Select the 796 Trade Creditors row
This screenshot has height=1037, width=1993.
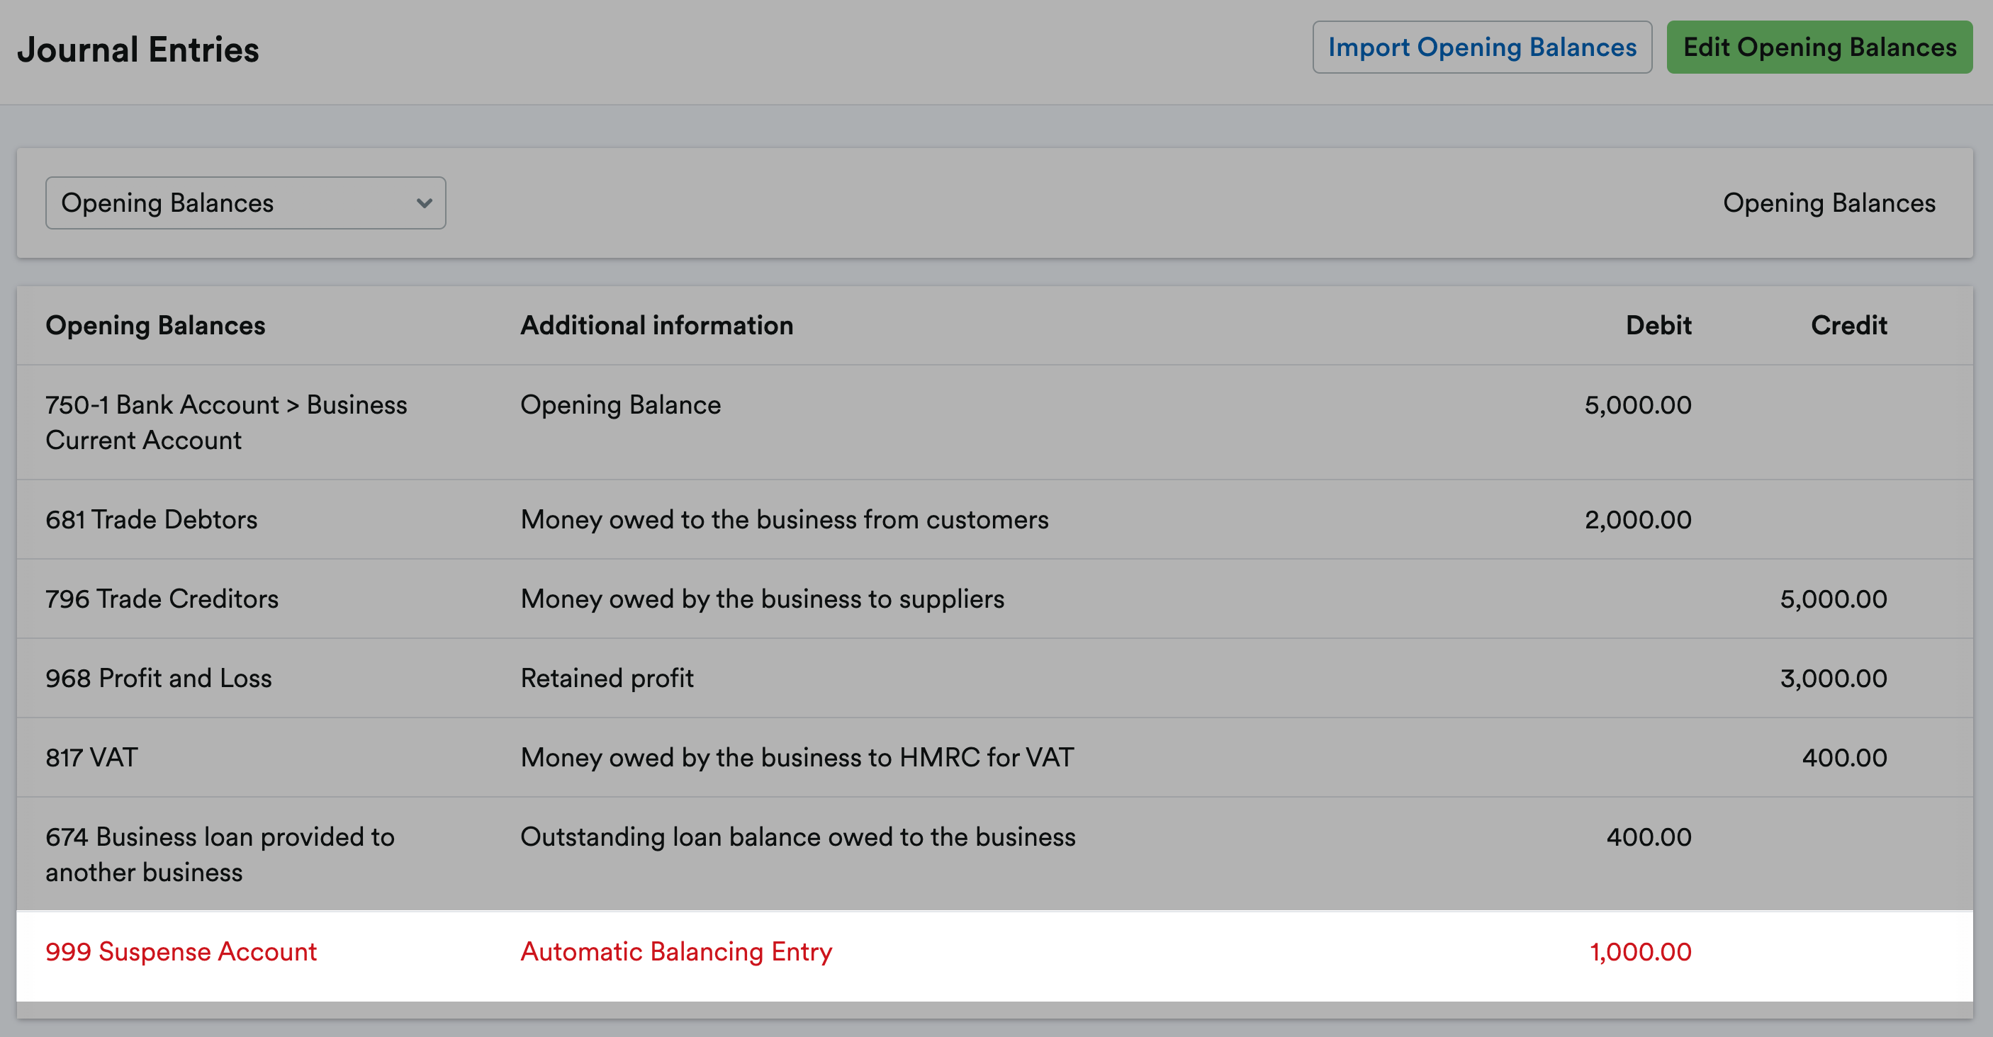click(162, 598)
